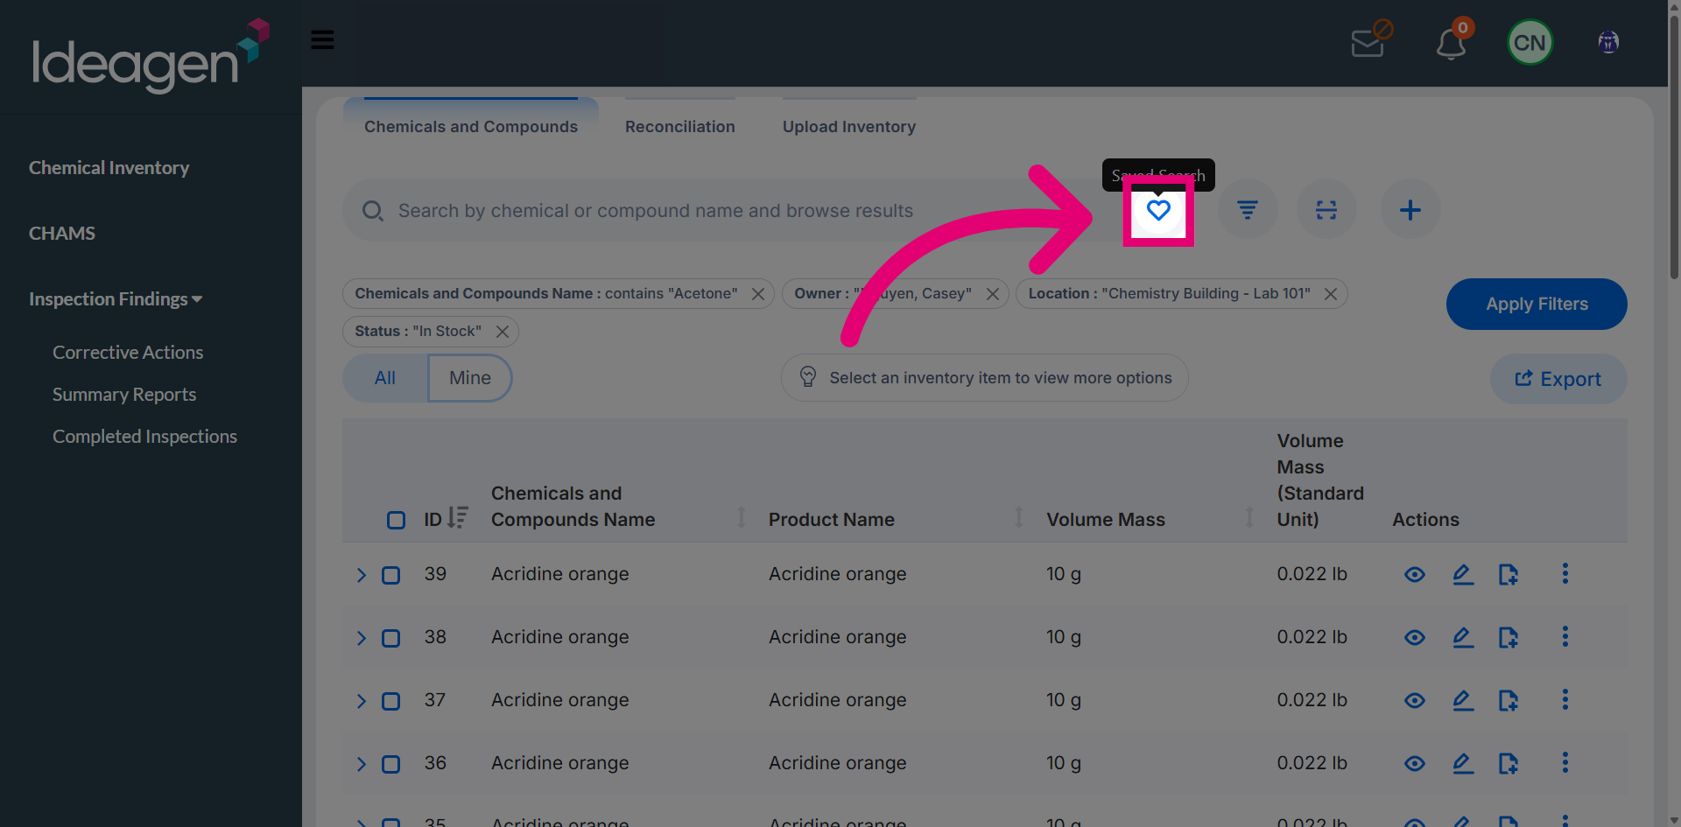Click the barcode scan icon

coord(1326,210)
